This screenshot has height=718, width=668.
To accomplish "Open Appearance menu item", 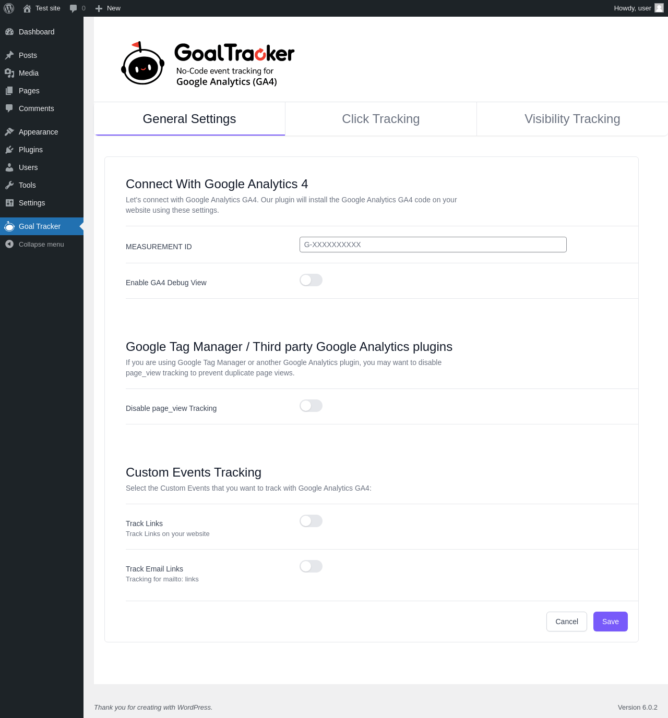I will click(x=42, y=132).
